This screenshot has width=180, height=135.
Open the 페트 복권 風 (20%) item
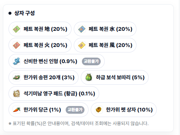105,45
